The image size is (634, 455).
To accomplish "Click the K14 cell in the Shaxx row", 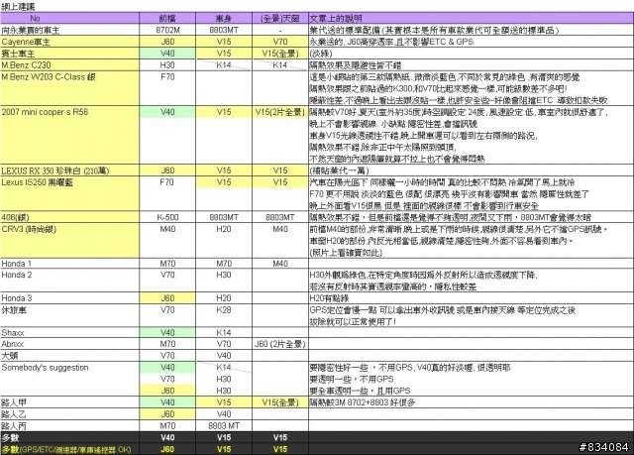I will click(224, 333).
